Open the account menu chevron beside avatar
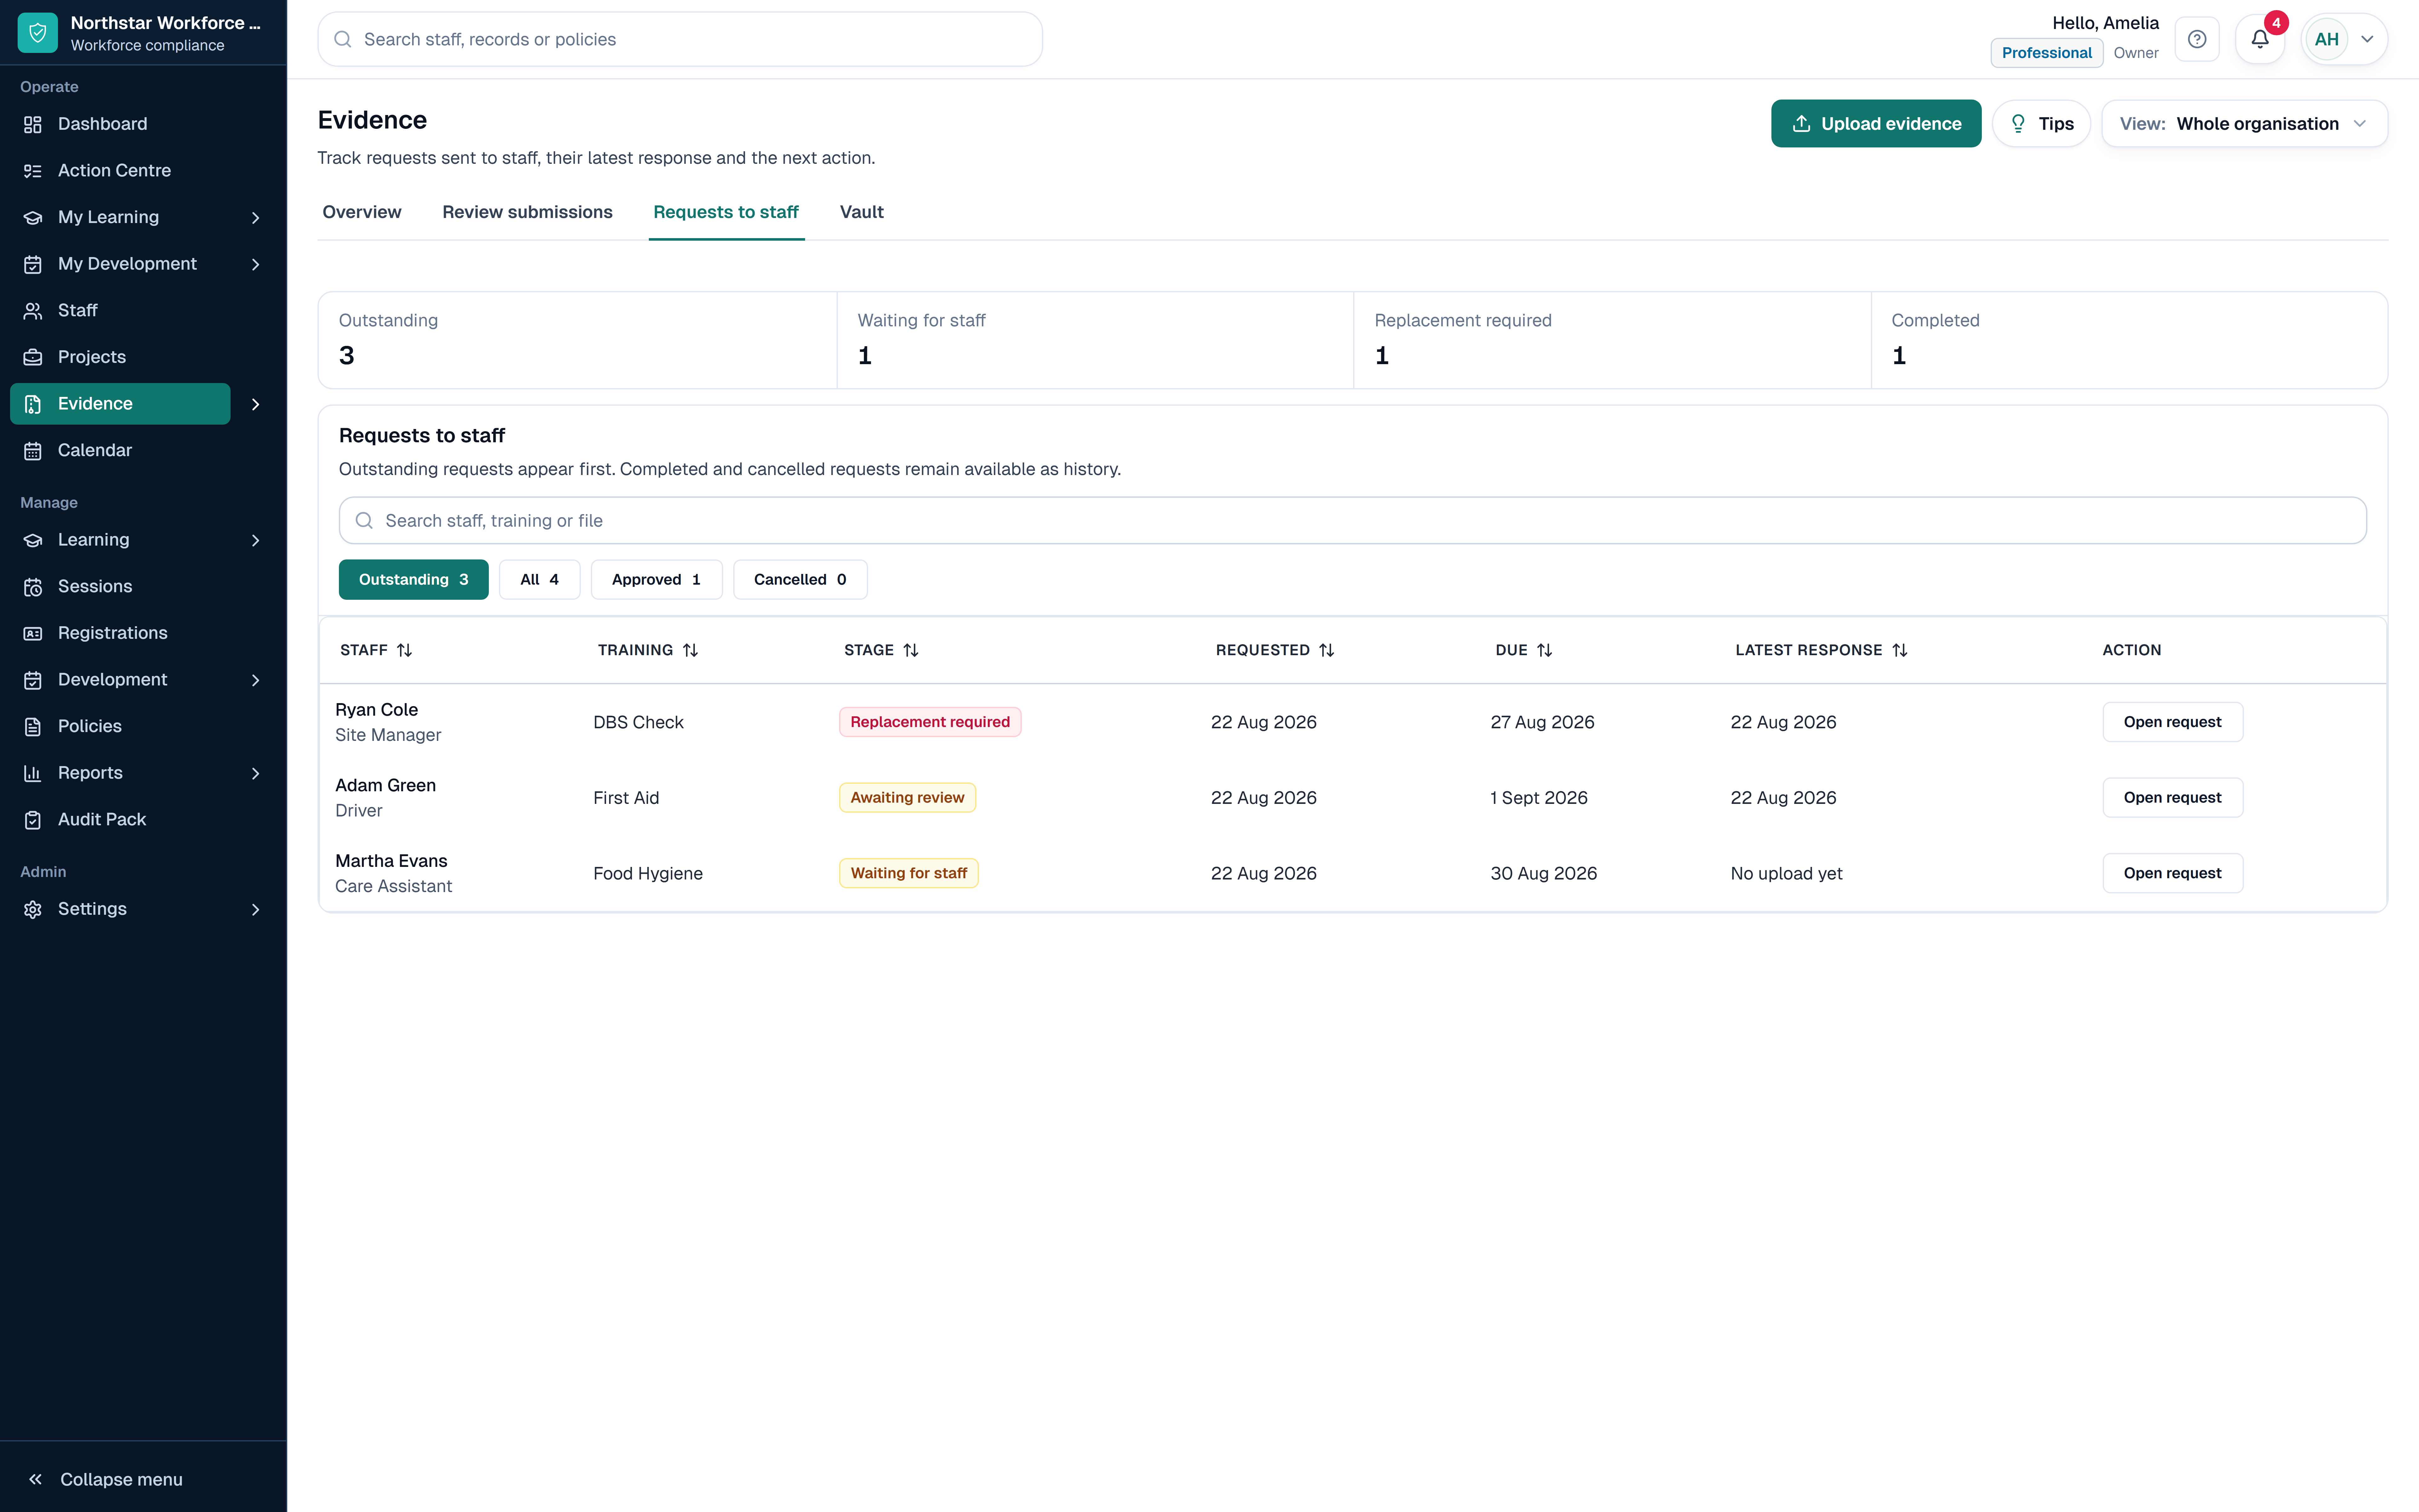 (x=2367, y=39)
